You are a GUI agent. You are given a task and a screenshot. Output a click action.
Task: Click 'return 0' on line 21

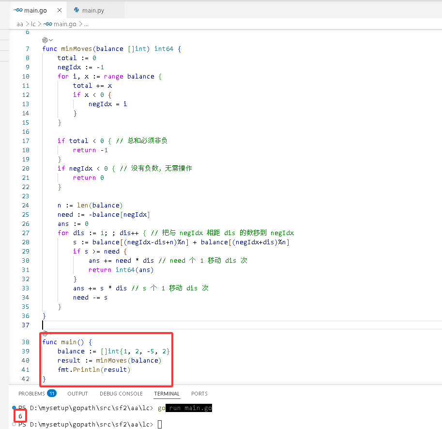coord(88,178)
